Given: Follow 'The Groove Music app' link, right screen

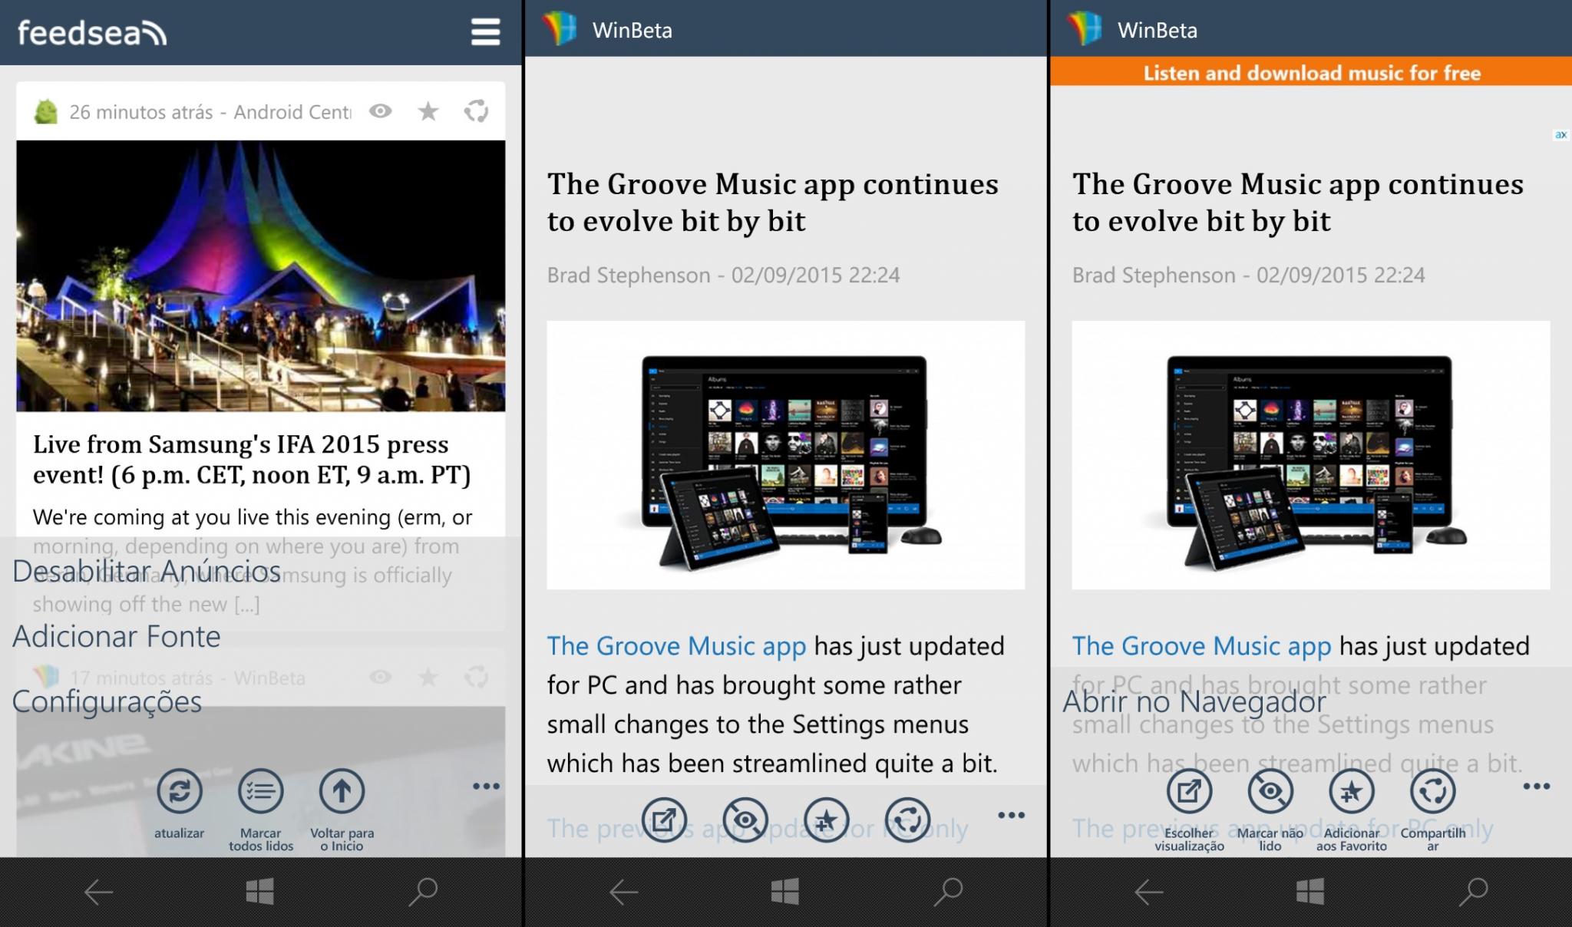Looking at the screenshot, I should click(x=1201, y=646).
